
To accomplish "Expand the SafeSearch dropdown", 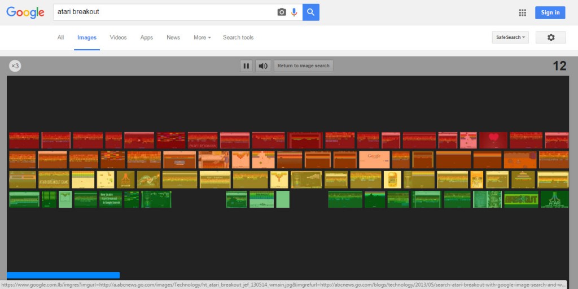I will click(x=510, y=37).
